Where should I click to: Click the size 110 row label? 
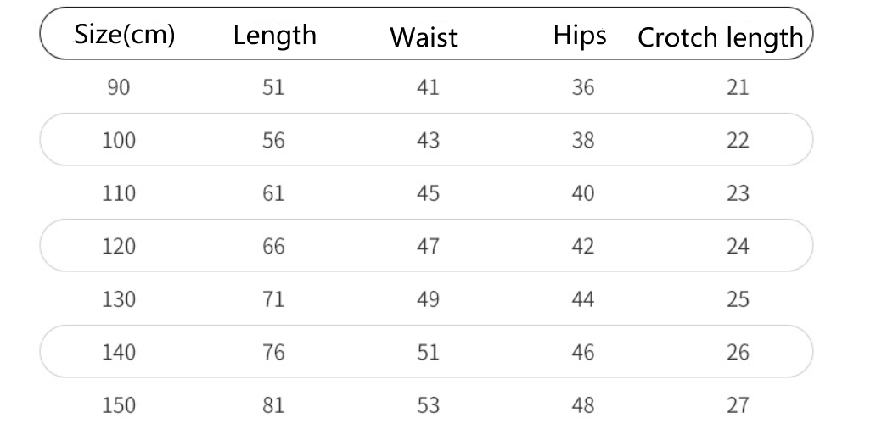pyautogui.click(x=119, y=193)
